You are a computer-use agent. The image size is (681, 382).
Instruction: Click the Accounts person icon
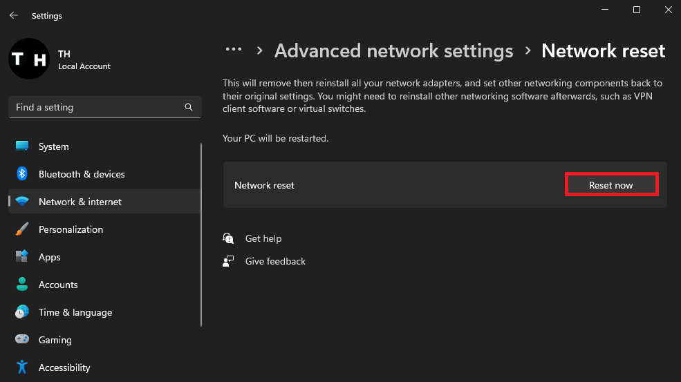click(x=22, y=285)
